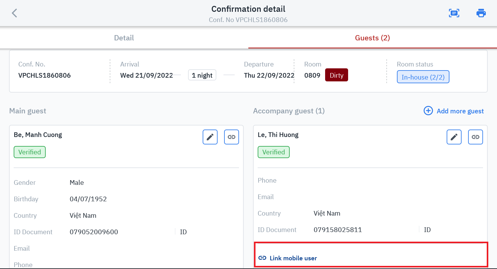This screenshot has height=269, width=497.
Task: Click the plus circle icon to add guest
Action: (x=428, y=111)
